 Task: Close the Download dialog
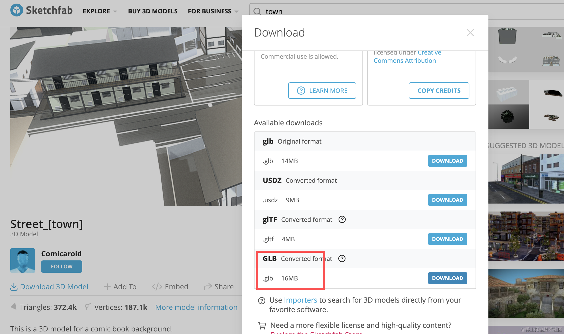(x=470, y=33)
